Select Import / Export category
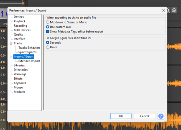181x130 pixels. [x=24, y=57]
